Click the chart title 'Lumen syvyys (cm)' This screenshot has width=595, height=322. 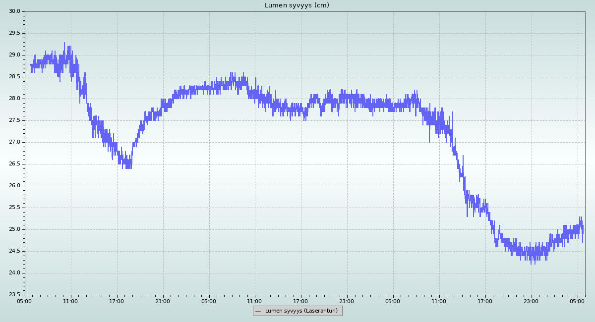click(x=297, y=5)
